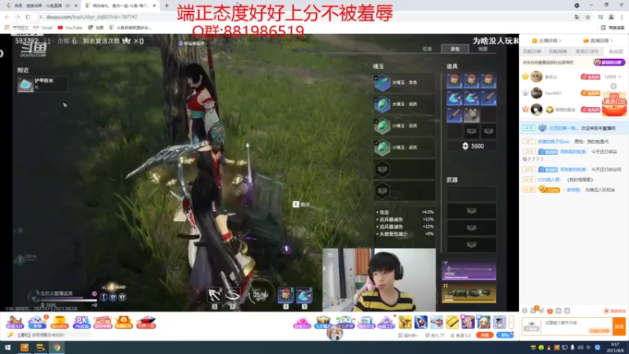Image resolution: width=629 pixels, height=354 pixels.
Task: Click the FawNN7 user avatar
Action: tap(536, 93)
